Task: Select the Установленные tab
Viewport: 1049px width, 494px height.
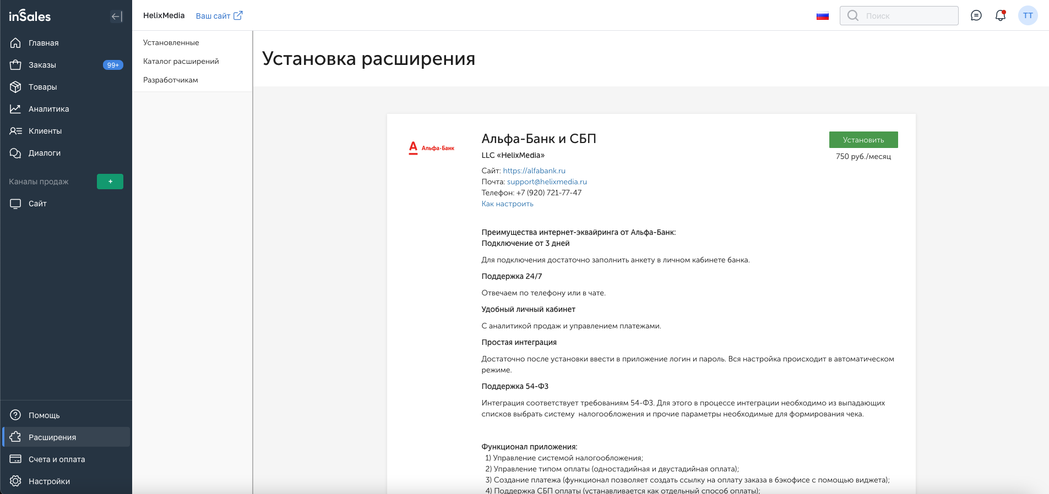Action: pos(171,42)
